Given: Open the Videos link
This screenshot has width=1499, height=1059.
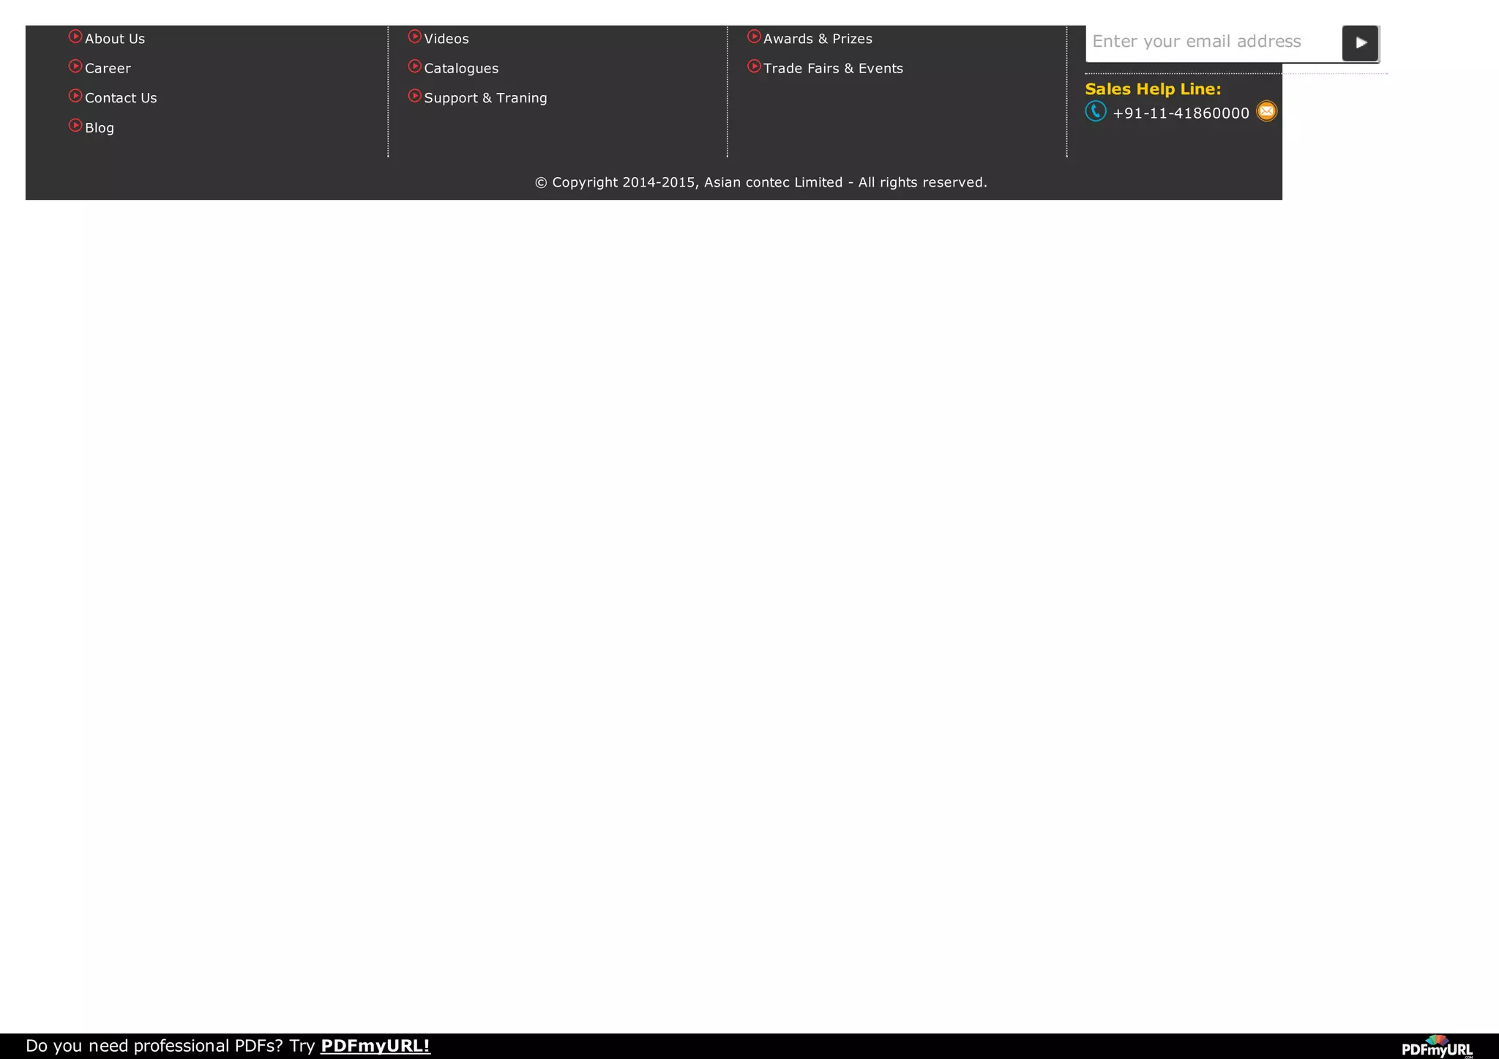Looking at the screenshot, I should pos(446,39).
